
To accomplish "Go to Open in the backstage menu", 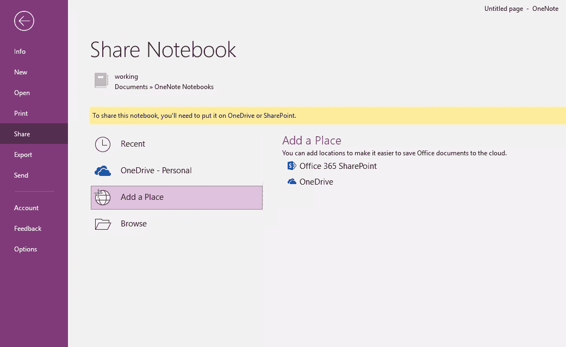I will (x=22, y=93).
